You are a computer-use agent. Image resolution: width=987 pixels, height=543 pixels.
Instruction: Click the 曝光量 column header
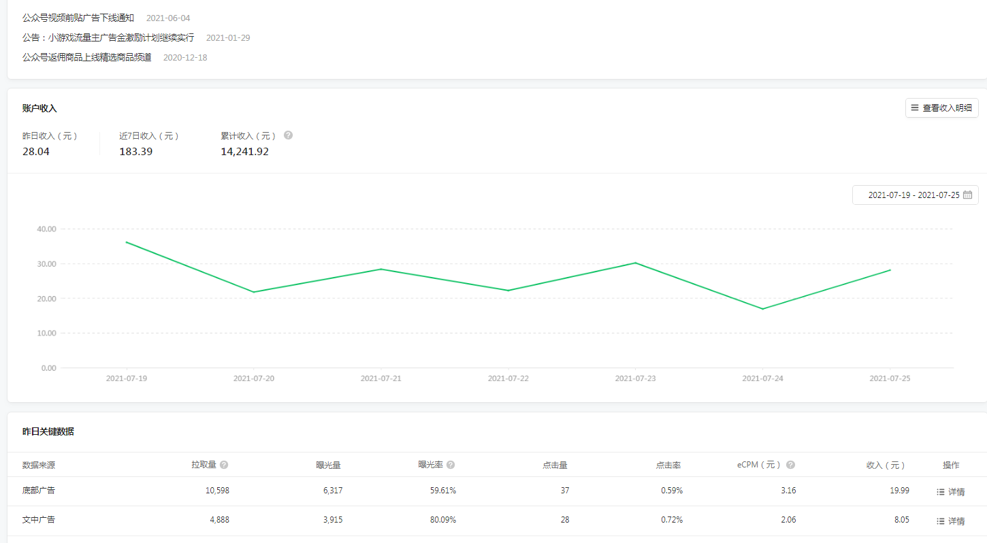pos(328,465)
